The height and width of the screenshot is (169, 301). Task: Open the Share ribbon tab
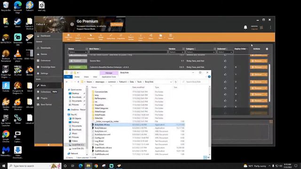[x=87, y=77]
